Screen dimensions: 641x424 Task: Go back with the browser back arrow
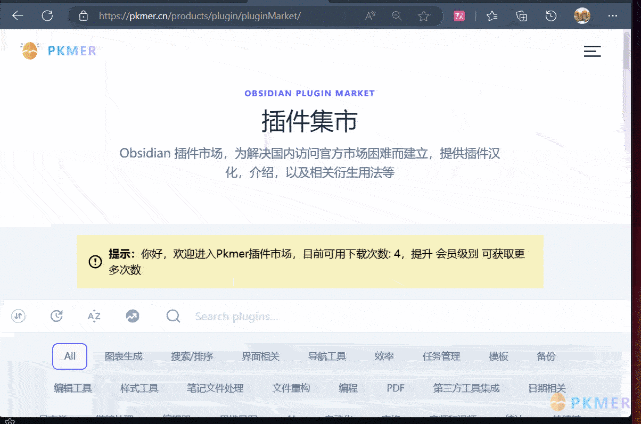(18, 16)
